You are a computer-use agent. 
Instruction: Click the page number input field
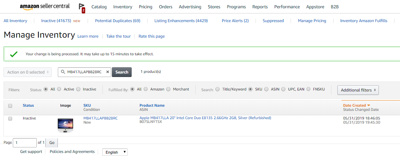pos(25,143)
